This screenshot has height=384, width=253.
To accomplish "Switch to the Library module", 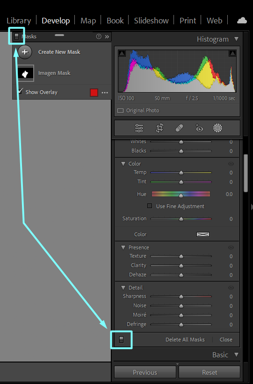I will 19,21.
